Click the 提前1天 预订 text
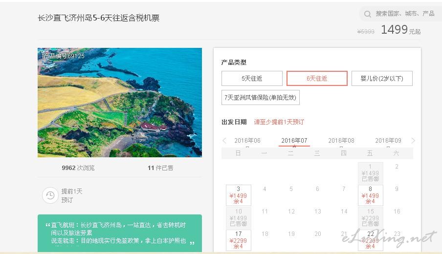442x254 pixels. 71,195
